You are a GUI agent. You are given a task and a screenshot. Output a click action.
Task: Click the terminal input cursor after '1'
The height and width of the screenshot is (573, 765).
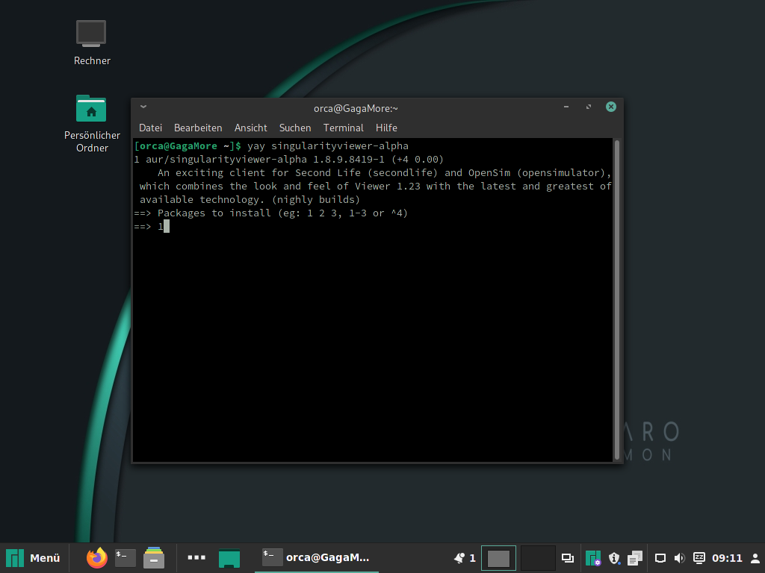[x=167, y=226]
